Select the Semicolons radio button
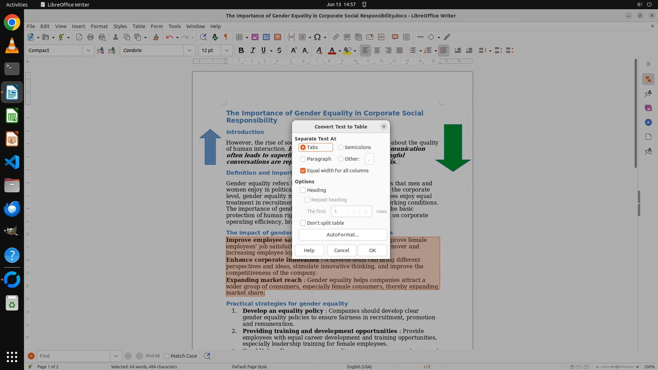Viewport: 658px width, 370px height. pyautogui.click(x=341, y=147)
